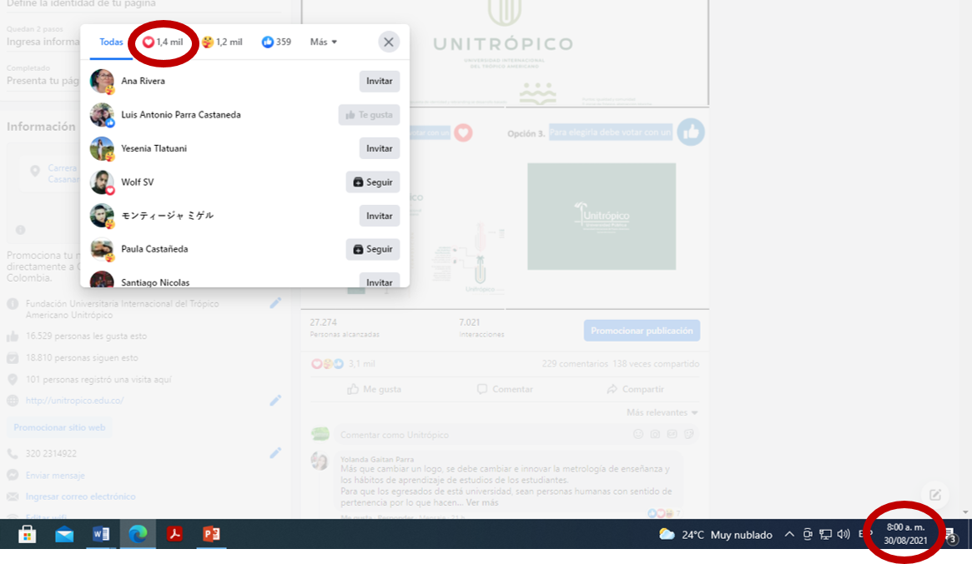This screenshot has height=564, width=972.
Task: Open the unitropico.edu.co website link
Action: pyautogui.click(x=74, y=401)
